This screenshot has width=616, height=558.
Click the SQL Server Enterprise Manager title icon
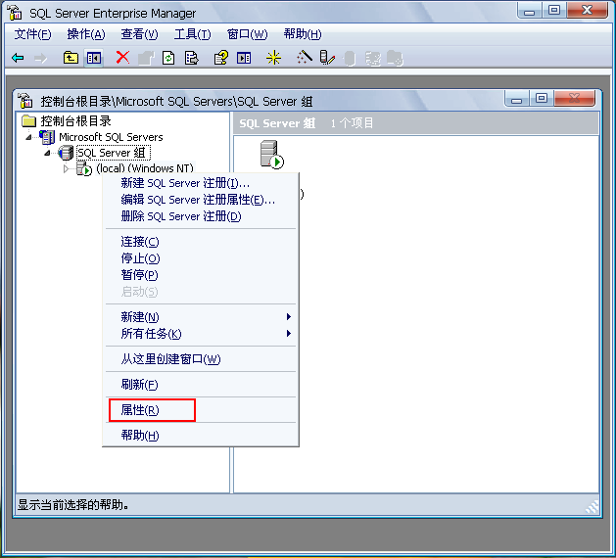point(15,13)
